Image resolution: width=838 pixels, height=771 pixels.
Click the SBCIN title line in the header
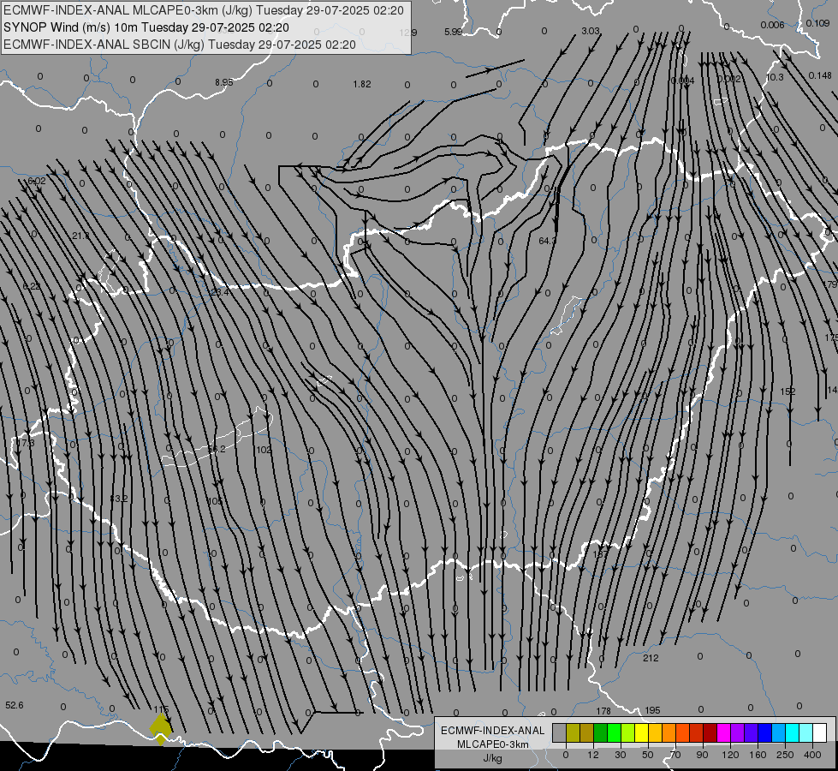coord(180,45)
